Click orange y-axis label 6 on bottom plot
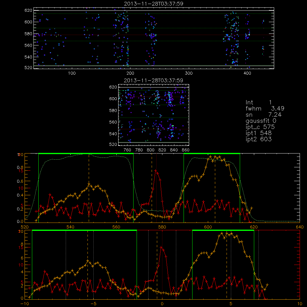 (22, 258)
